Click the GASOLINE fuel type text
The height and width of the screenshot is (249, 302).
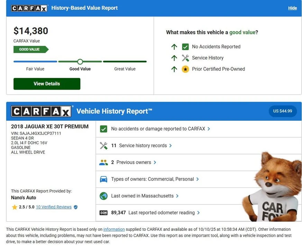point(21,148)
